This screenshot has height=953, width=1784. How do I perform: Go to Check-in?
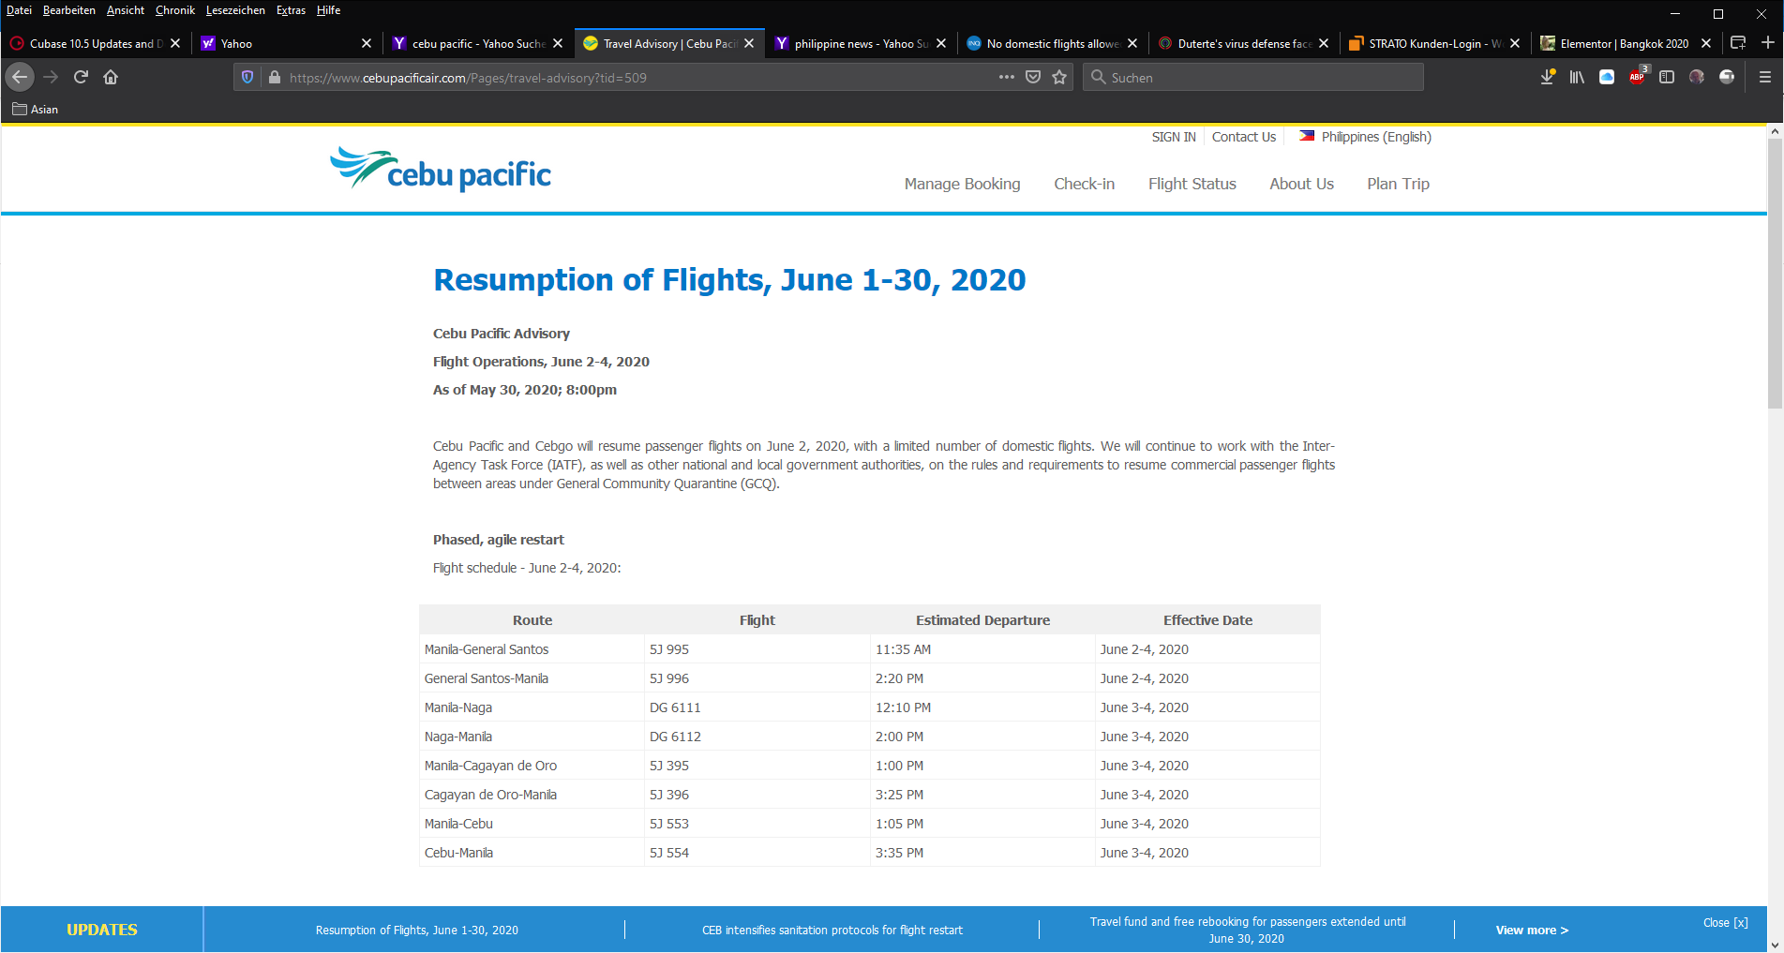coord(1084,184)
